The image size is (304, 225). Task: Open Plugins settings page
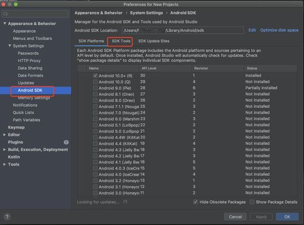coord(15,142)
